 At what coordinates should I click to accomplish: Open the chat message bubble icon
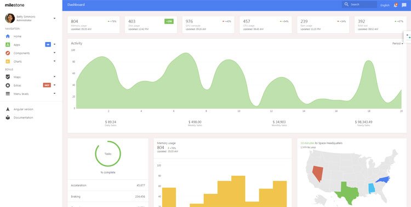click(x=404, y=5)
